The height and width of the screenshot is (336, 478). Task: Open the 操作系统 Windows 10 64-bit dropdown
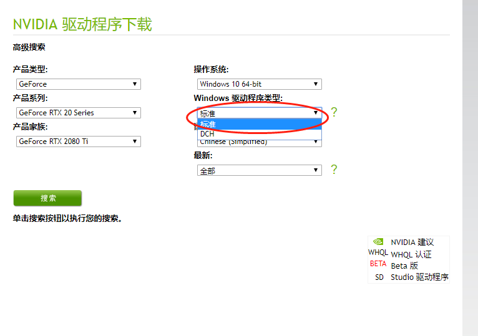[259, 84]
